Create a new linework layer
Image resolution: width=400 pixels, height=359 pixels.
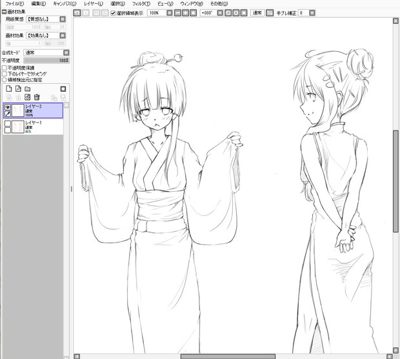[17, 88]
